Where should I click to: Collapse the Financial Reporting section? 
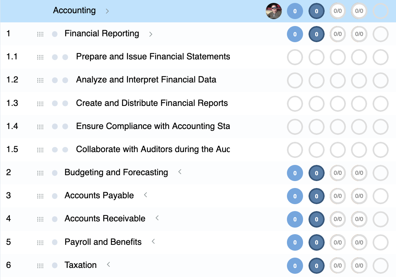tap(150, 34)
